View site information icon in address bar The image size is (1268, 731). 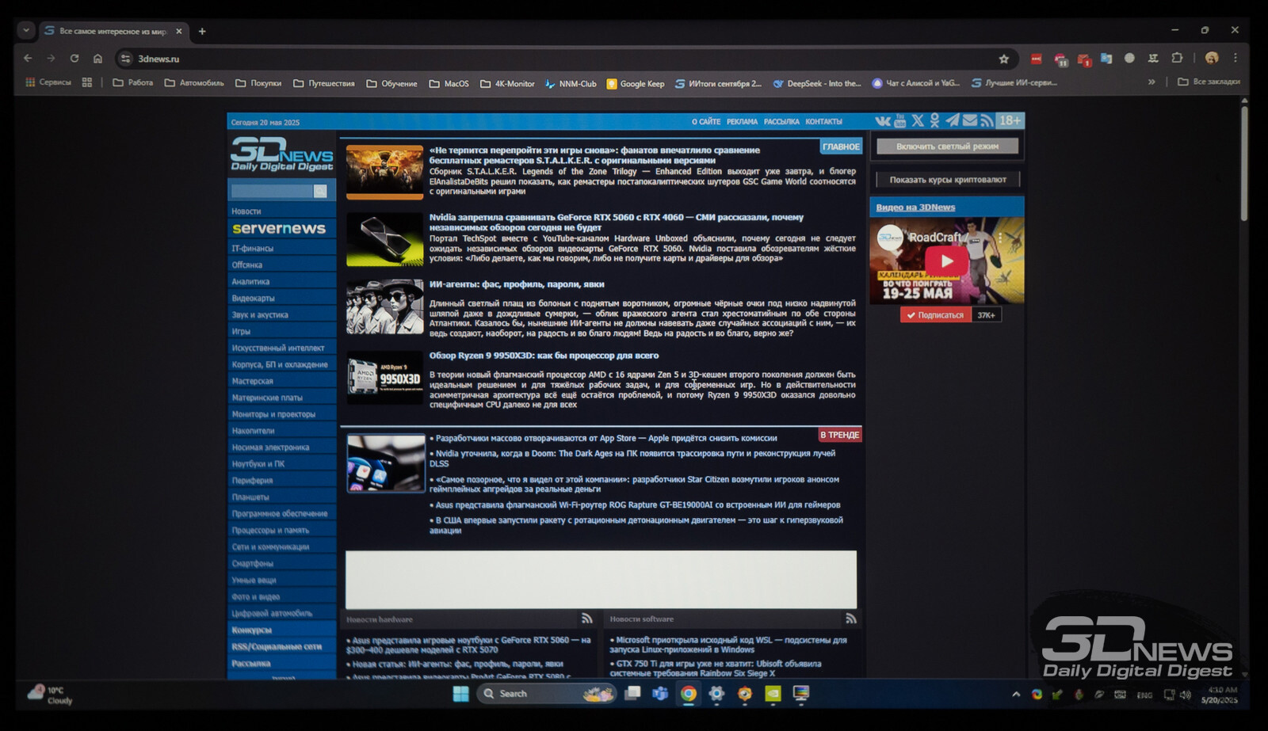coord(125,59)
